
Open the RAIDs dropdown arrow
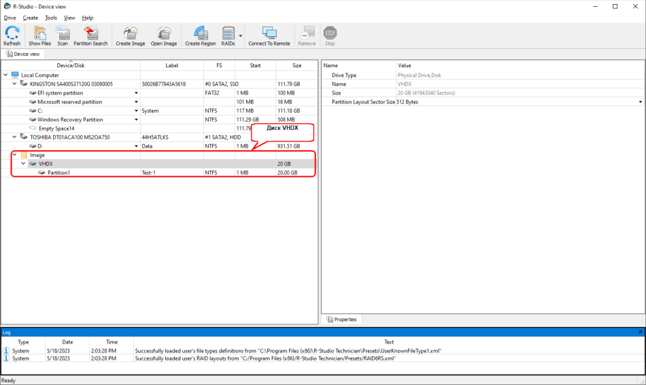[x=241, y=36]
